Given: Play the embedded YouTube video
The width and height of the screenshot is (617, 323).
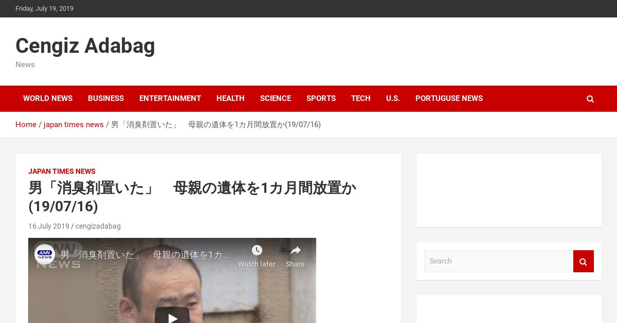Looking at the screenshot, I should [172, 318].
